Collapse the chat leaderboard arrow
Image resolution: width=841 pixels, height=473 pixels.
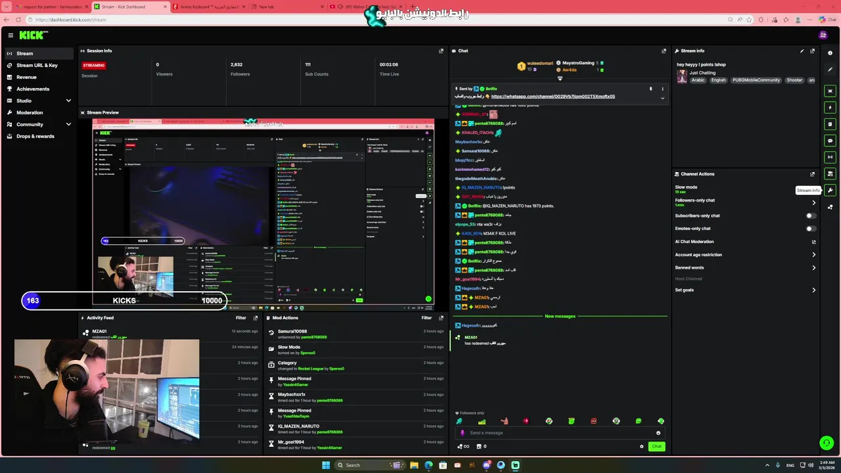(x=560, y=78)
